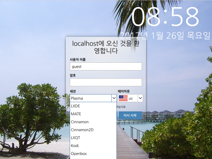Click the 2017년 1월 26일 목요일 date text

tap(165, 36)
